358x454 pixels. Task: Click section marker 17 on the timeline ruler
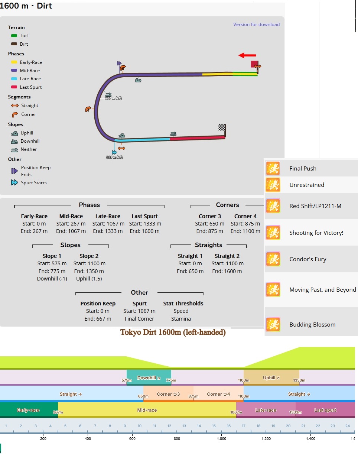244,426
